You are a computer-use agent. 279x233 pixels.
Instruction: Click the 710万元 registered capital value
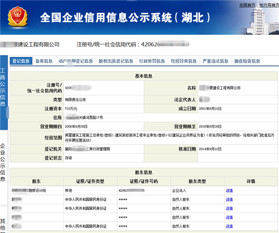[71, 109]
